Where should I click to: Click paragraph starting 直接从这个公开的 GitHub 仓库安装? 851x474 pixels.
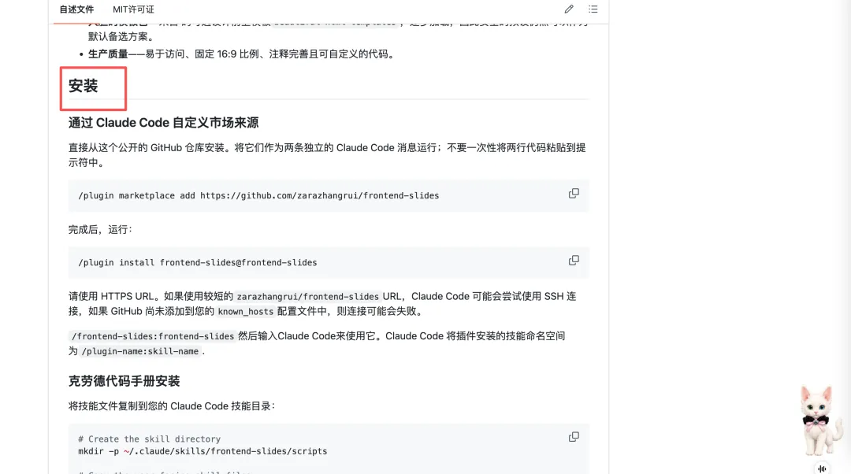coord(327,155)
